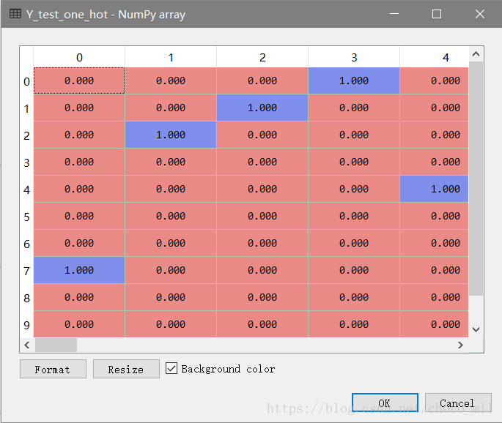The width and height of the screenshot is (502, 423).
Task: Click the Cancel button
Action: click(x=458, y=403)
